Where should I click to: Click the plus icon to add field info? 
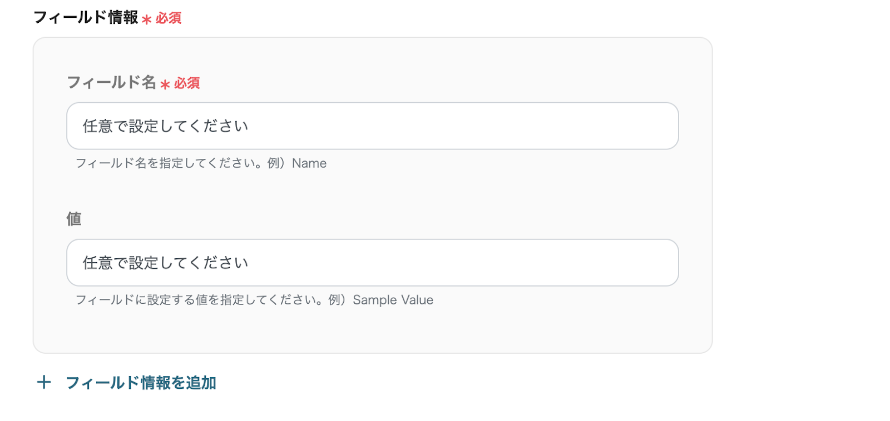click(x=43, y=382)
